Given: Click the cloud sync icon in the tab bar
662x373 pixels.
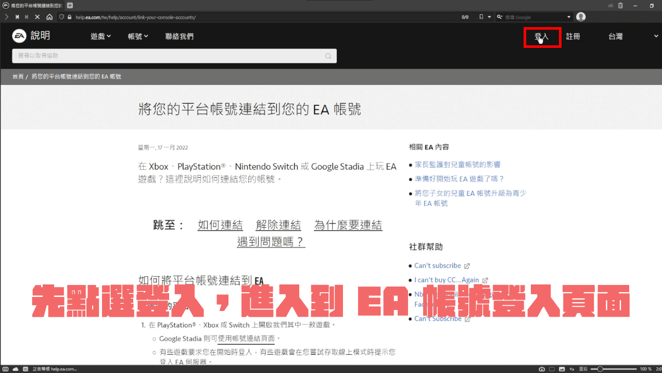Looking at the screenshot, I should (610, 5).
